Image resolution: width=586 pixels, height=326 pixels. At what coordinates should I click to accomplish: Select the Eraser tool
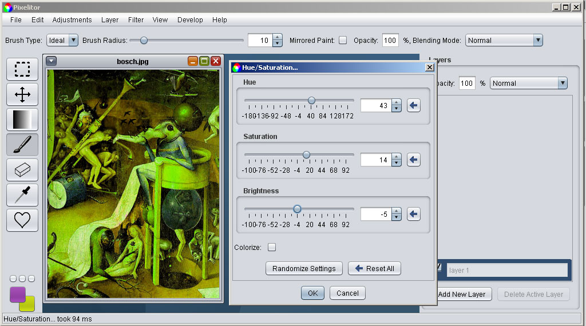click(x=22, y=170)
